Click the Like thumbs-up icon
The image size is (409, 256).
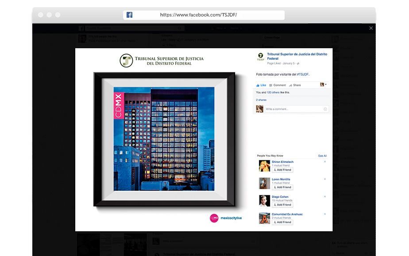[258, 85]
